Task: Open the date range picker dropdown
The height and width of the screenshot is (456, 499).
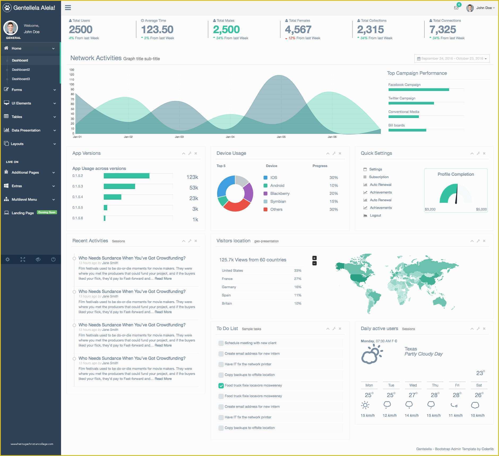Action: tap(452, 59)
